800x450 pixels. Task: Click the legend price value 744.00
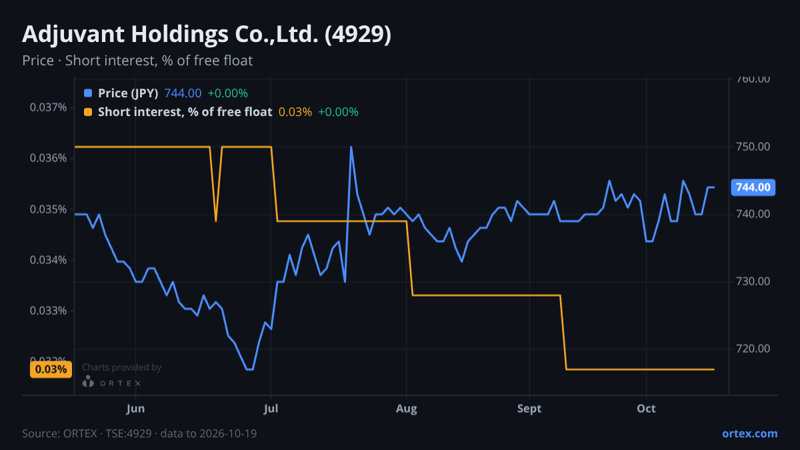183,93
